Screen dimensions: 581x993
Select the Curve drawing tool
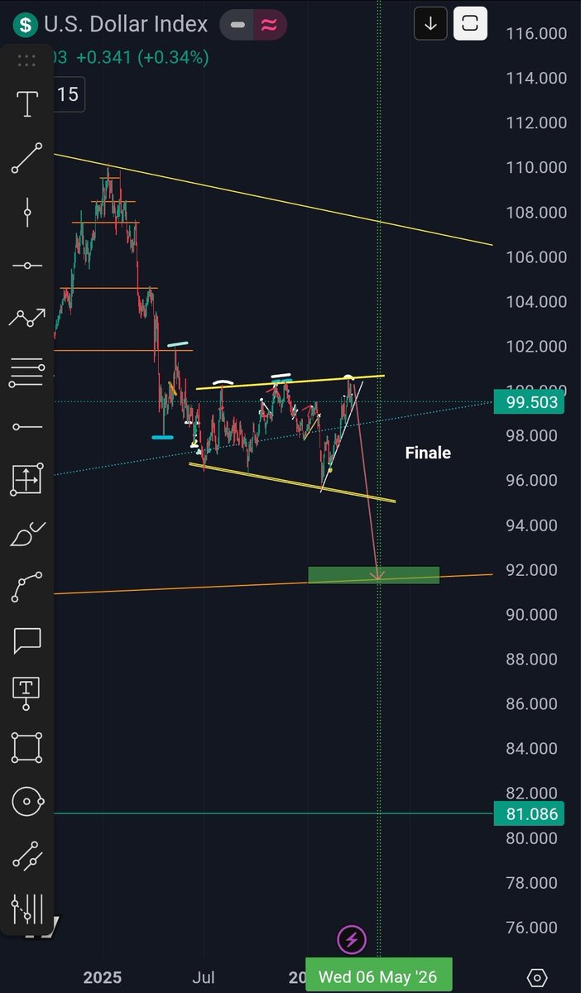pyautogui.click(x=26, y=587)
